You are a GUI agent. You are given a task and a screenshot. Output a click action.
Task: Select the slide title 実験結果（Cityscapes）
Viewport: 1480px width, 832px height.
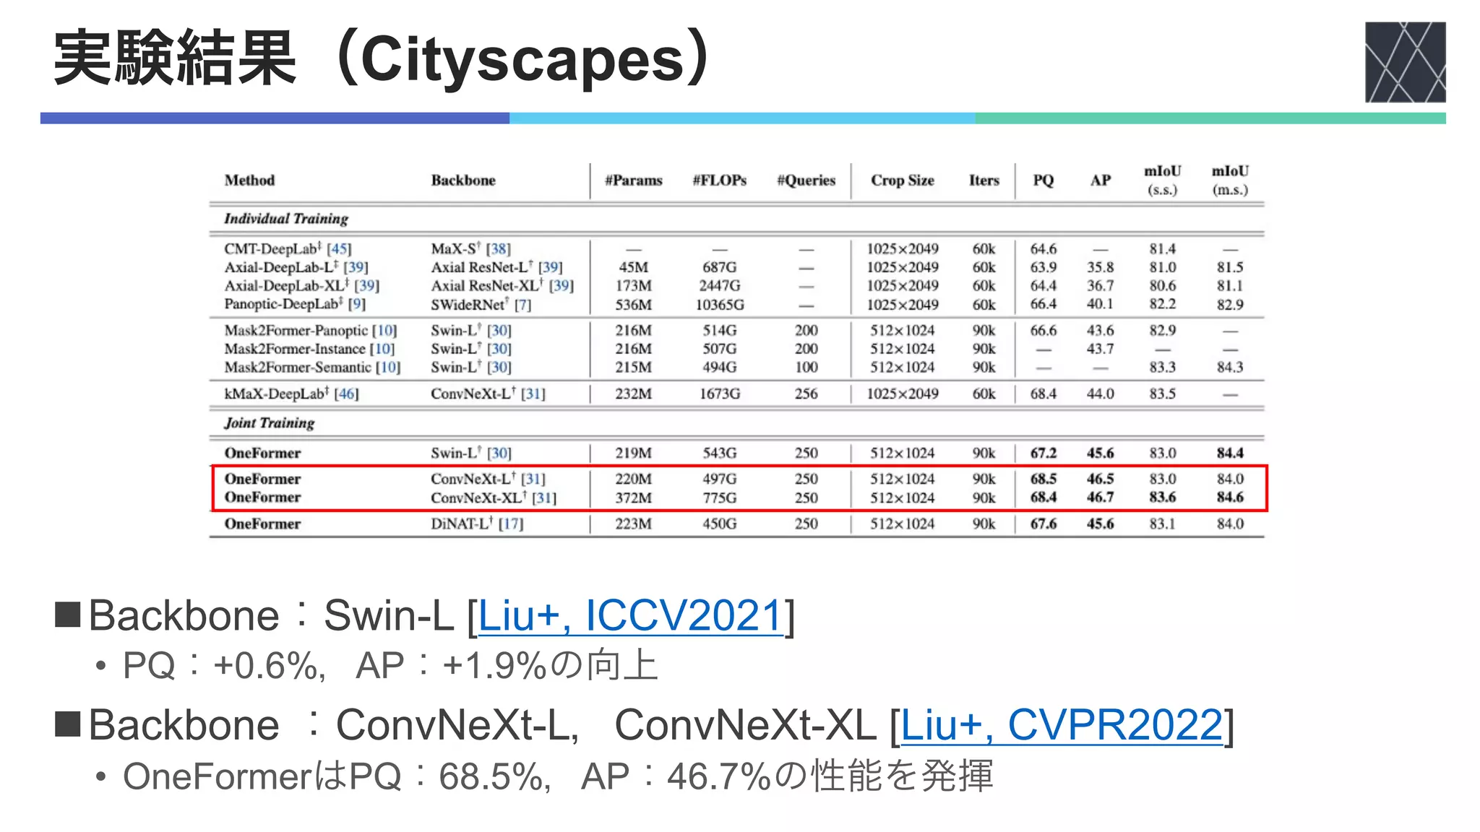[x=384, y=59]
